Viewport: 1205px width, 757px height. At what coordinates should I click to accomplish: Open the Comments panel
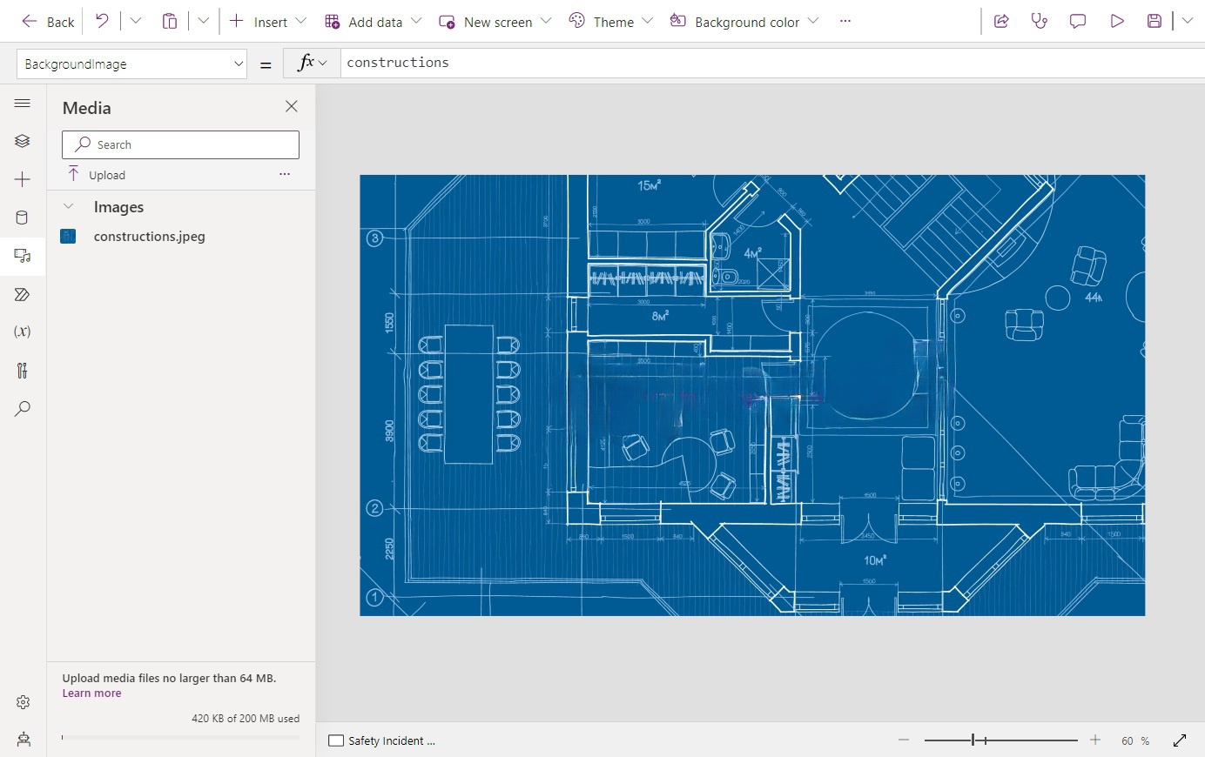(1077, 21)
